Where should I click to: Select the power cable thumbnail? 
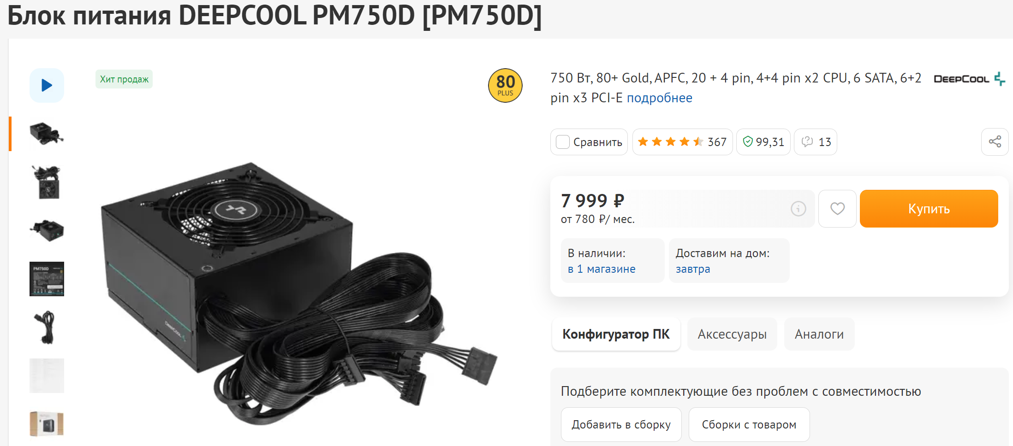pos(47,327)
